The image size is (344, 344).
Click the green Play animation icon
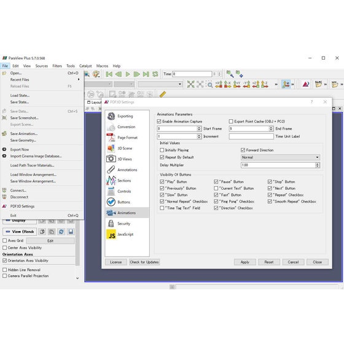(x=128, y=74)
